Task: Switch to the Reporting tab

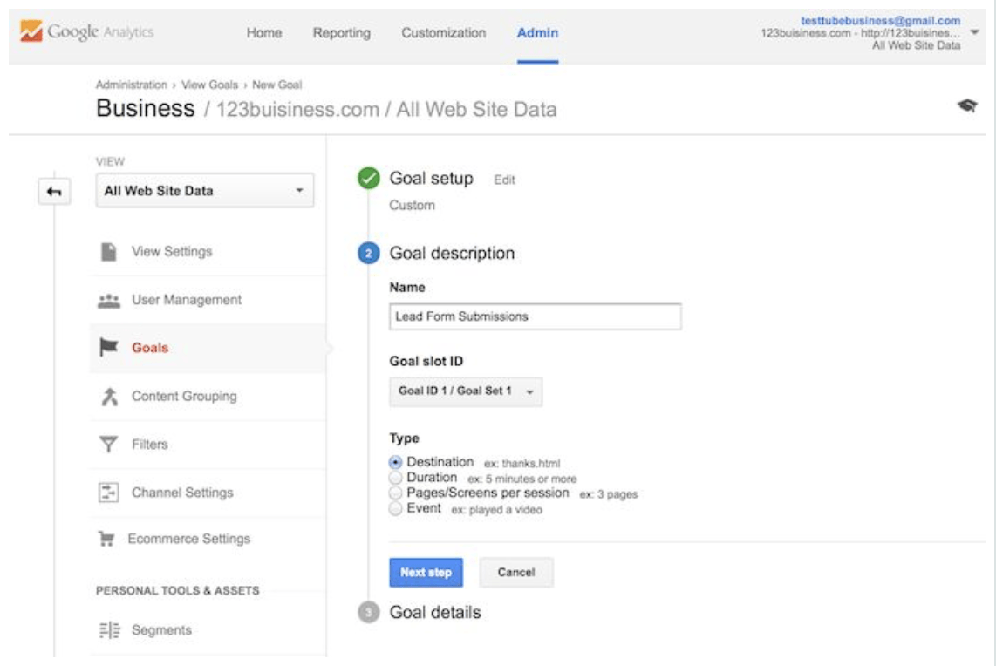Action: 341,33
